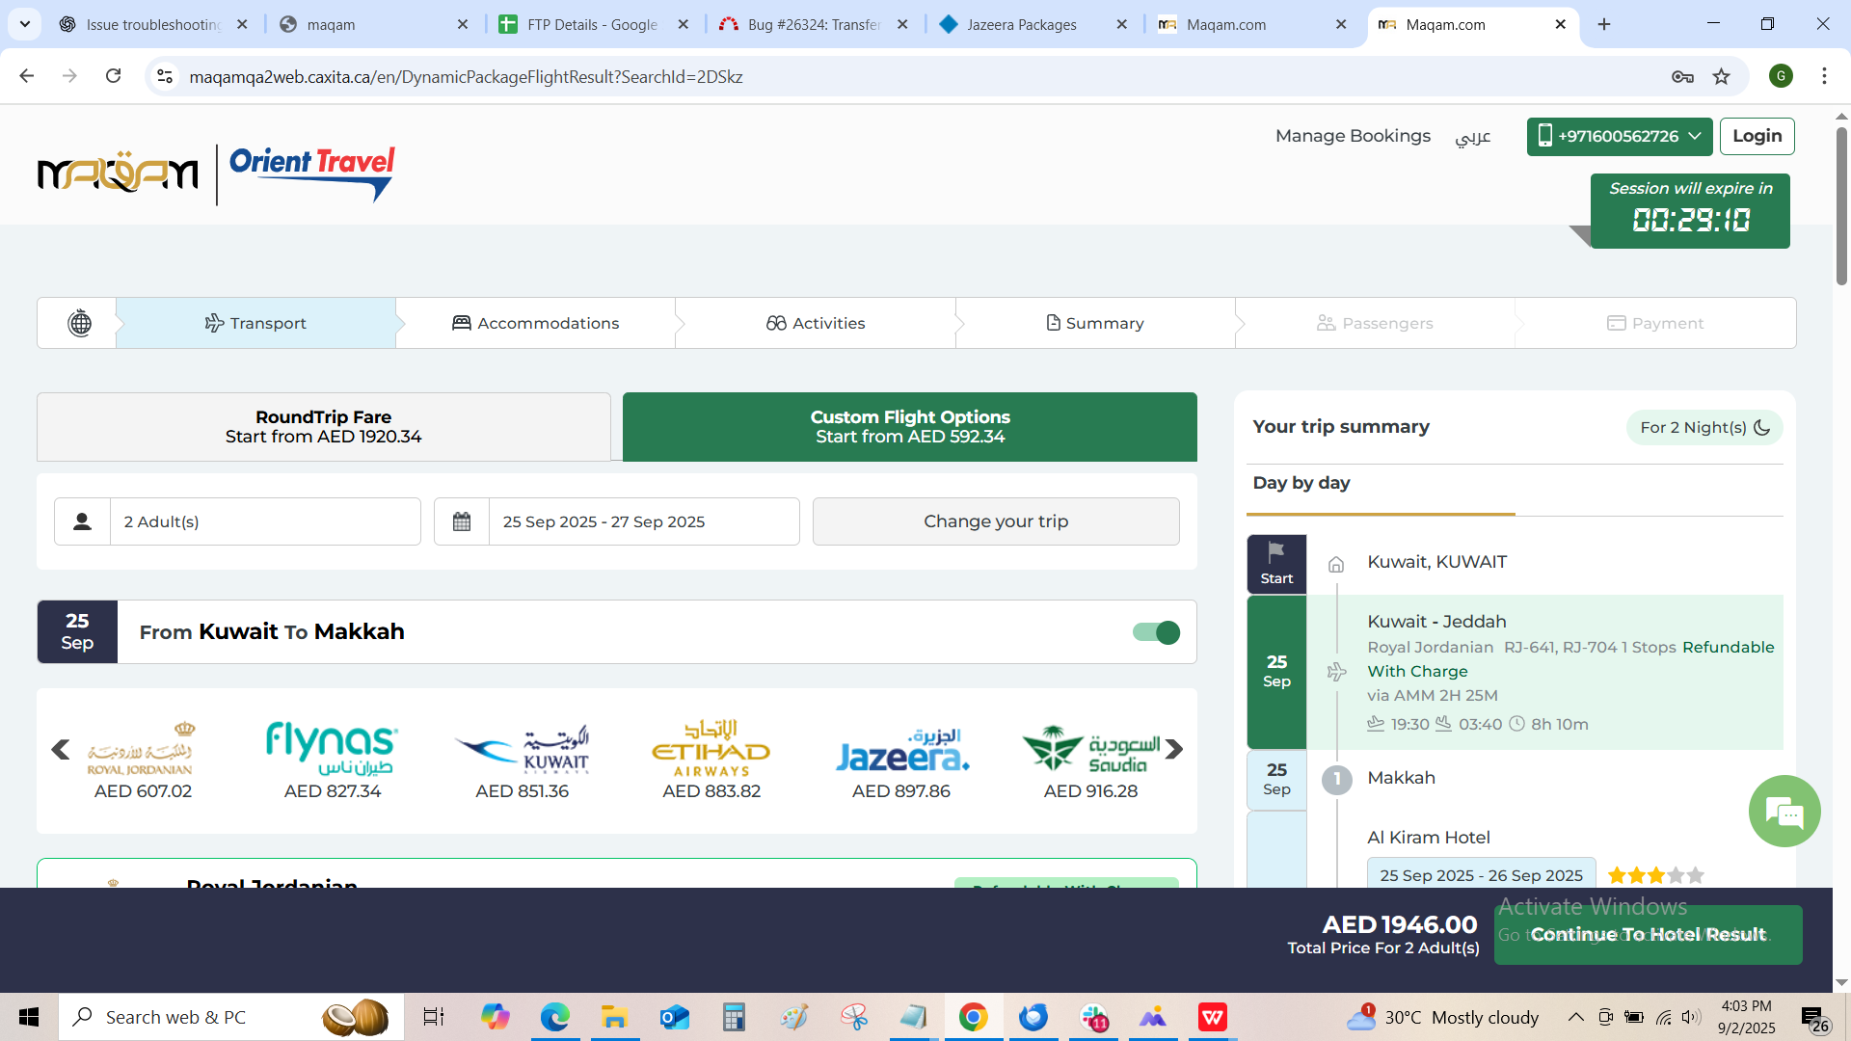Open the live chat bubble icon
This screenshot has width=1851, height=1041.
[1784, 812]
